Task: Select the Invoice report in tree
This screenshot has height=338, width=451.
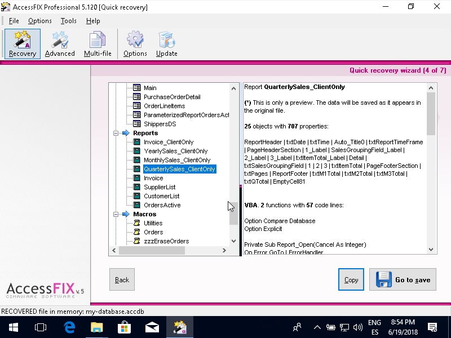Action: [x=153, y=178]
